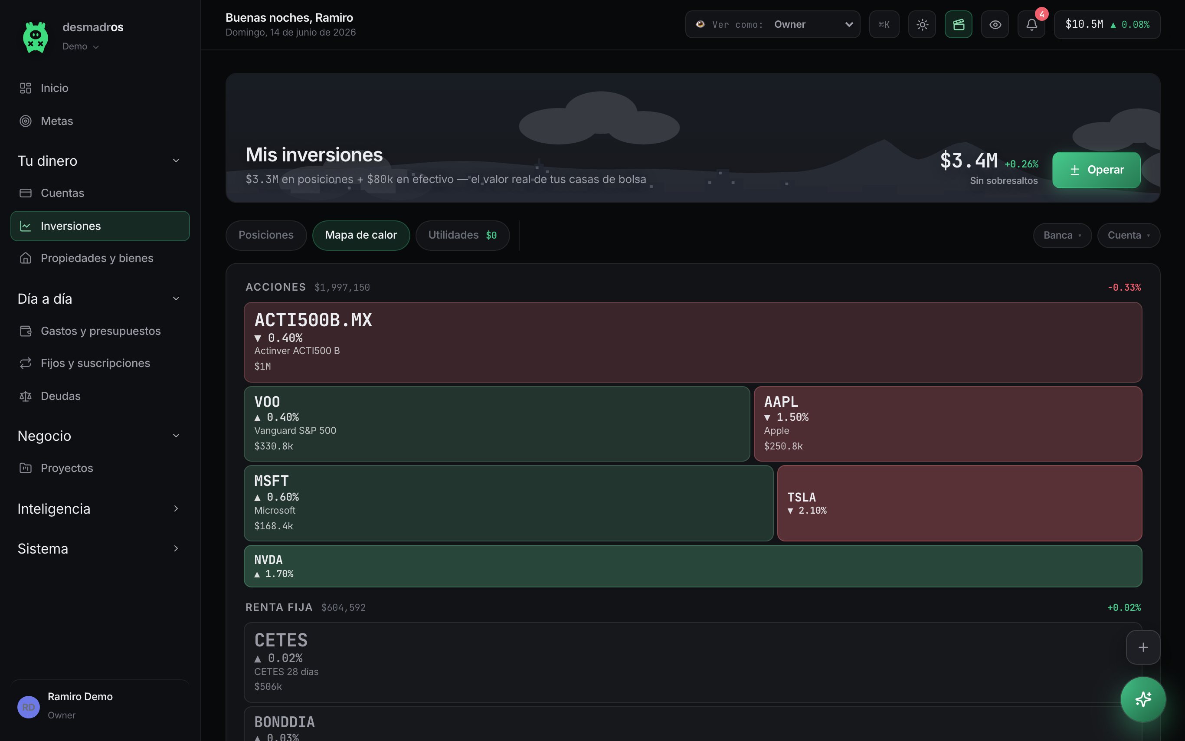The width and height of the screenshot is (1185, 741).
Task: Switch to the Posiciones tab
Action: coord(266,236)
